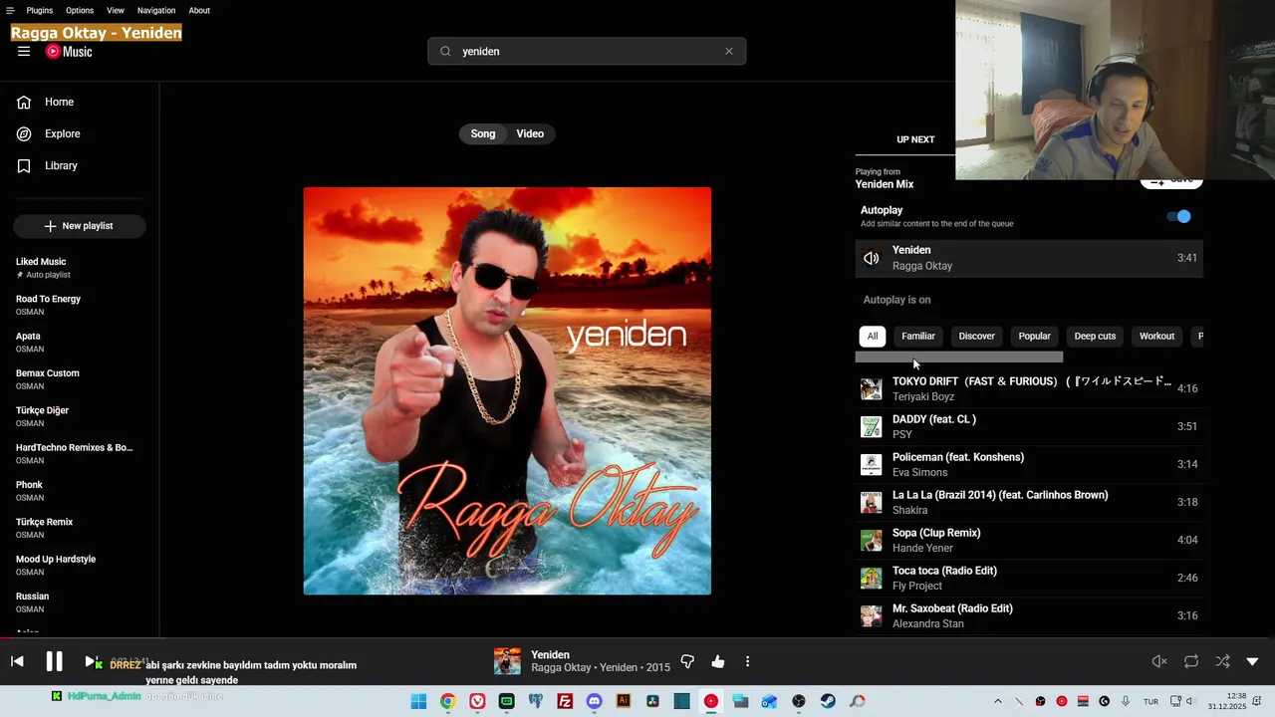Viewport: 1275px width, 717px height.
Task: Play Policeman by Eva Simons
Action: tap(1029, 464)
